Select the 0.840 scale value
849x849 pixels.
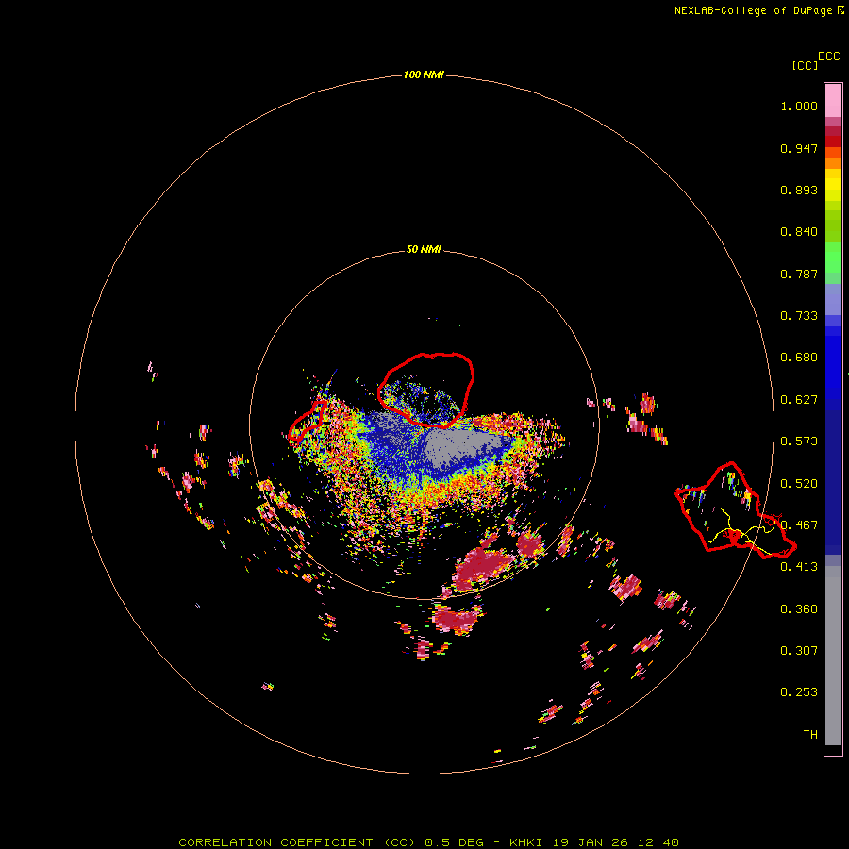pyautogui.click(x=799, y=232)
